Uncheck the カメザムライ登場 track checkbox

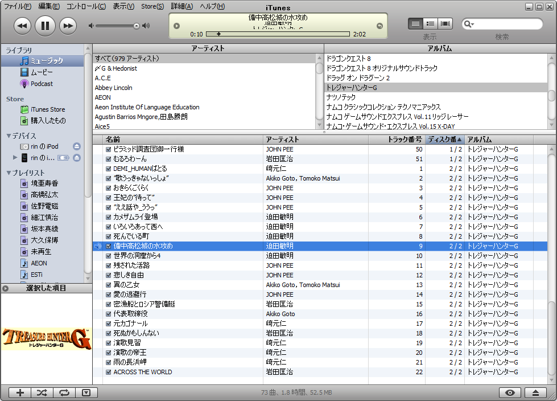(108, 217)
